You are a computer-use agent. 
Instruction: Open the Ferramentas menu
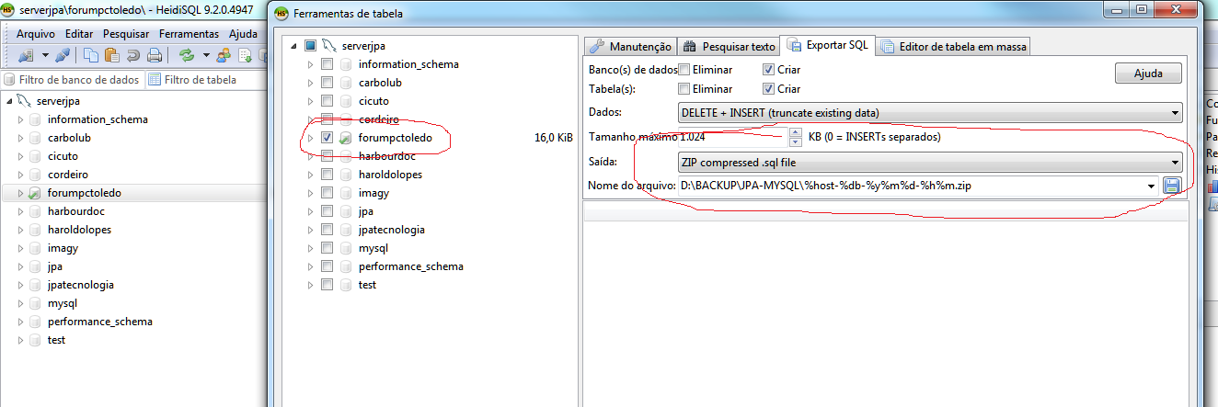(x=189, y=33)
